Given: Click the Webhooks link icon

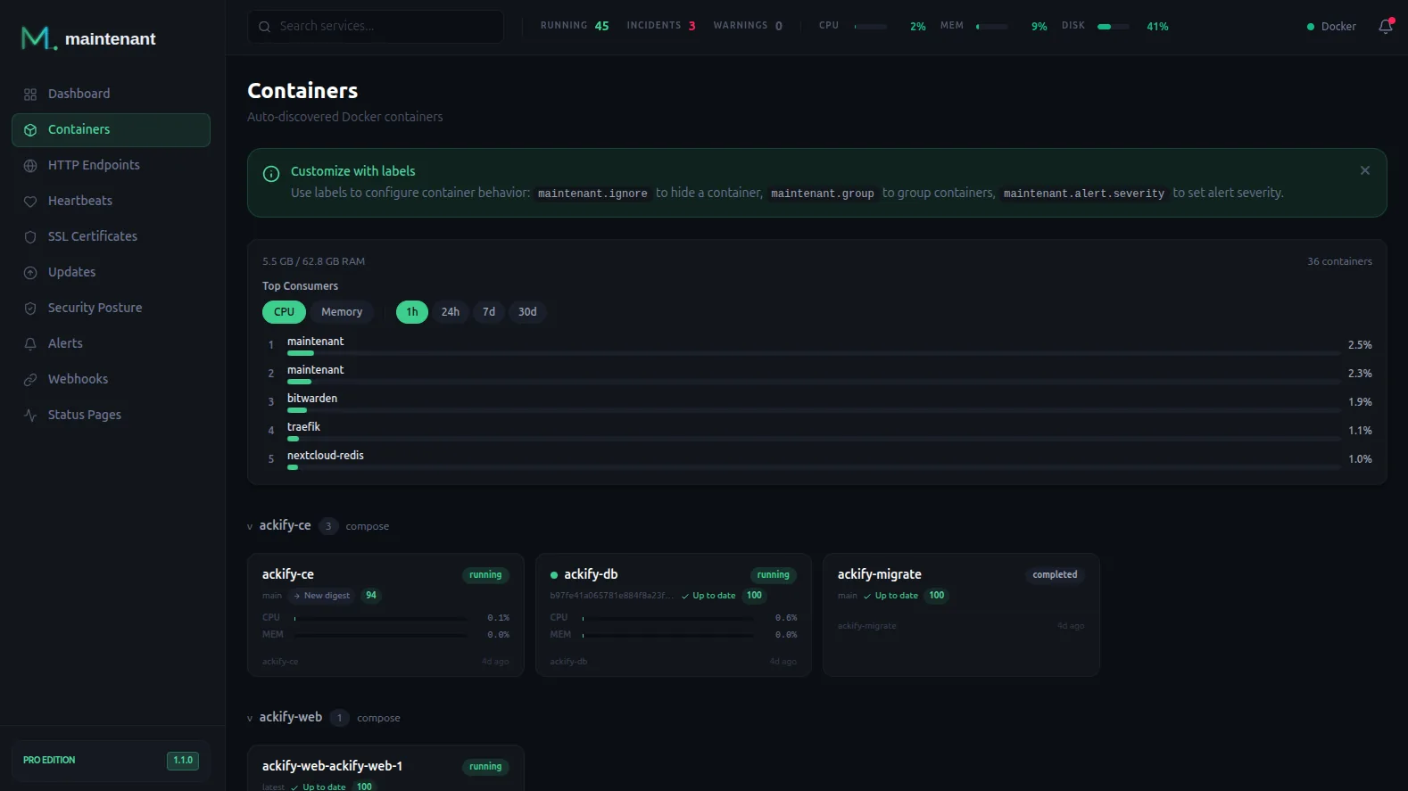Looking at the screenshot, I should 30,380.
